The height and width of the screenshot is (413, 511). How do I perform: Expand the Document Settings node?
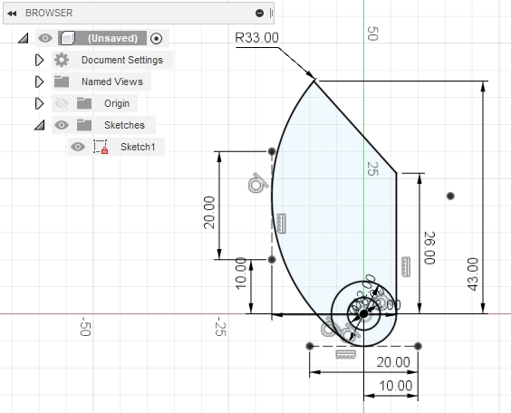coord(39,60)
